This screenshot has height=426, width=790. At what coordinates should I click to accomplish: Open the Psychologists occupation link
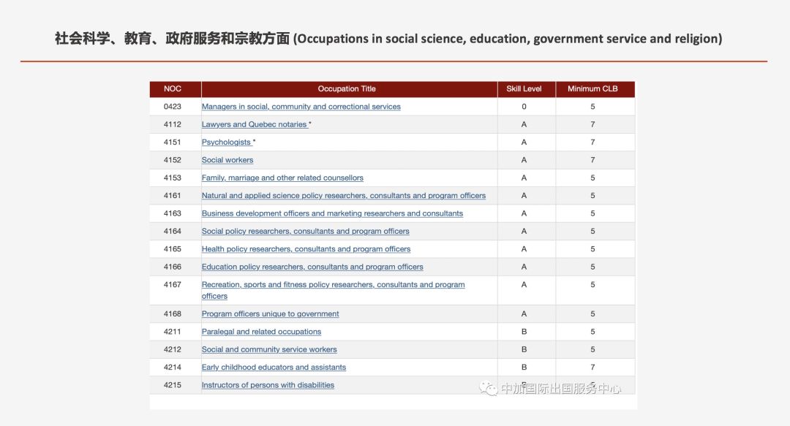click(227, 142)
